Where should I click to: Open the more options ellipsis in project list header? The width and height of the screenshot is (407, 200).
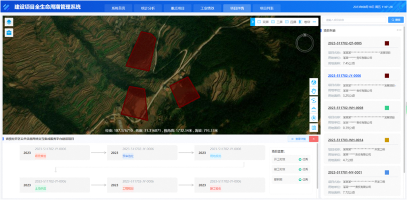(399, 30)
